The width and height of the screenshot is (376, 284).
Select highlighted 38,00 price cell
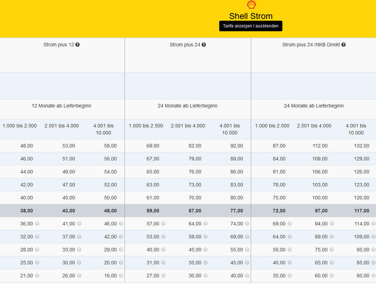tap(27, 211)
